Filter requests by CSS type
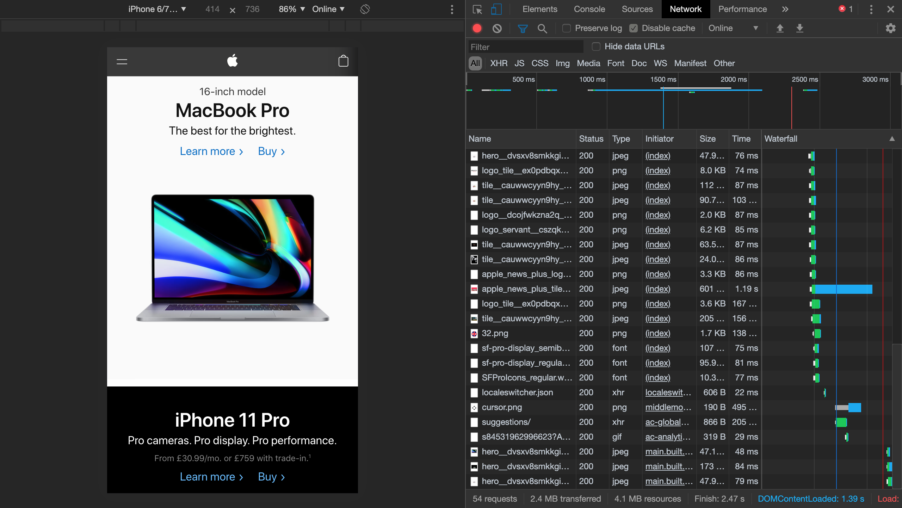Viewport: 902px width, 508px height. pos(539,63)
